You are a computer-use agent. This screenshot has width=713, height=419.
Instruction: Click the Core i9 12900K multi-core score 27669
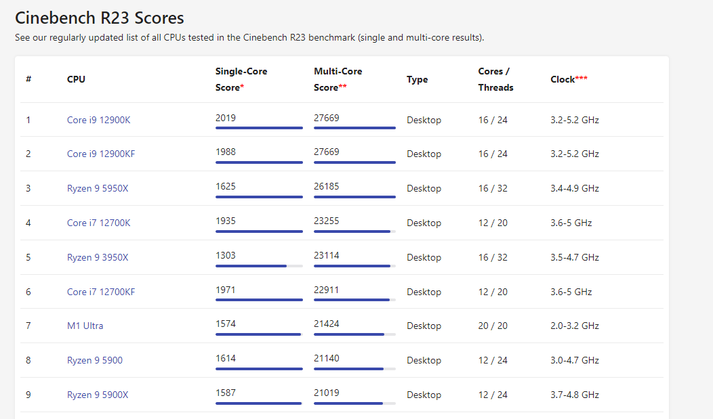327,118
